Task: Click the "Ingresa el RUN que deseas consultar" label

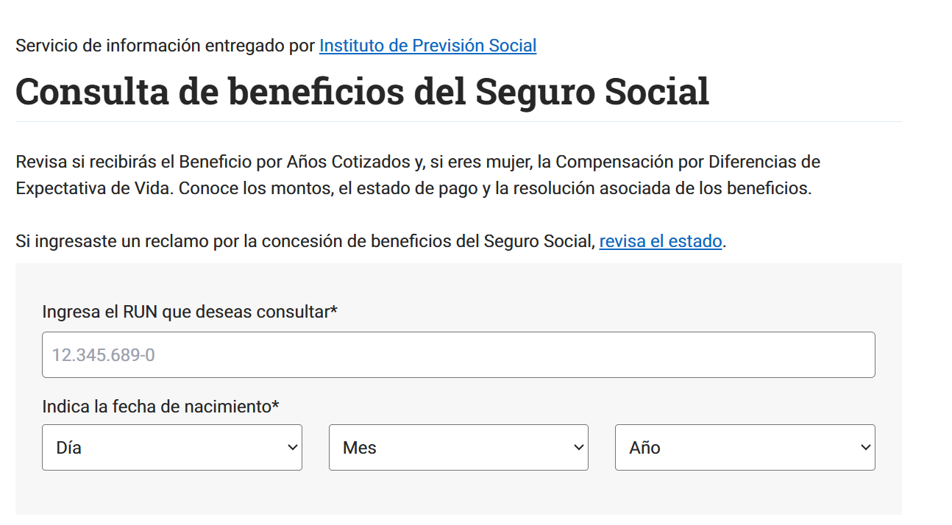Action: [x=185, y=312]
